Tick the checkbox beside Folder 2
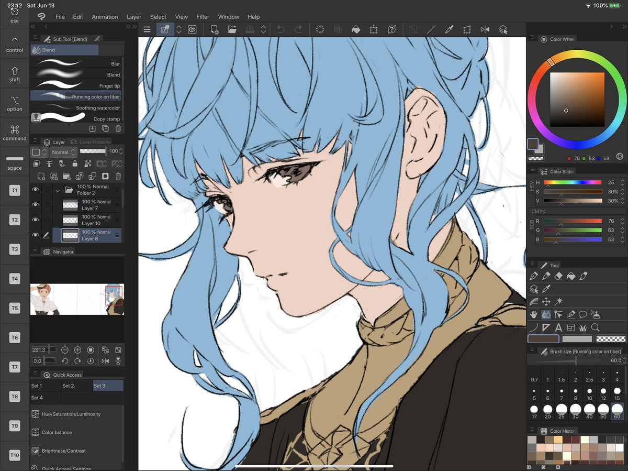This screenshot has height=471, width=628. [x=47, y=190]
